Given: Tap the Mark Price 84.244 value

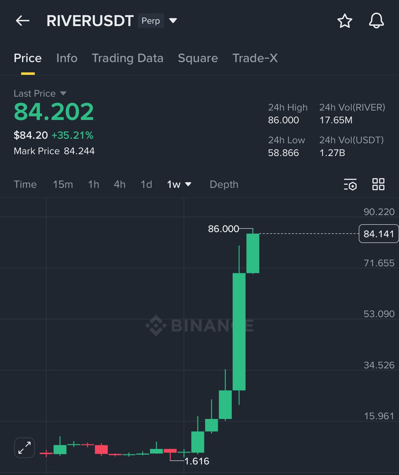Looking at the screenshot, I should (x=79, y=151).
